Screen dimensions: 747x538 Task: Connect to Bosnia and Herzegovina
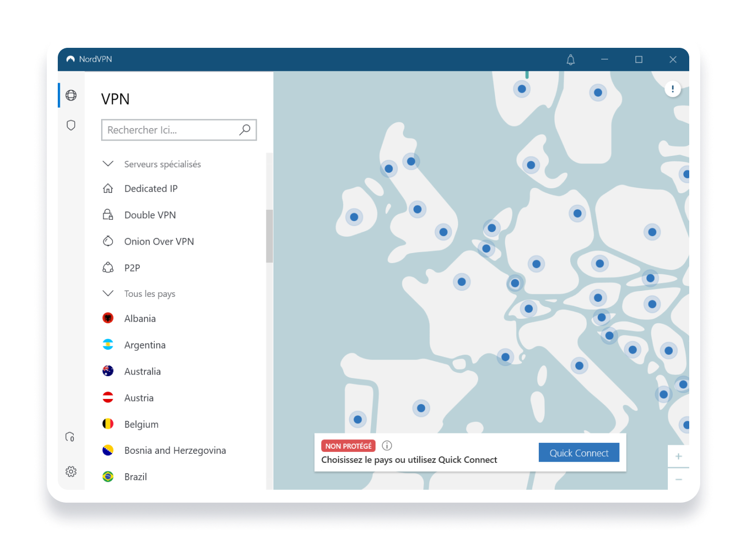174,450
